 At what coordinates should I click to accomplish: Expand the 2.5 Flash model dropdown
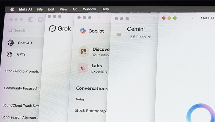click(140, 37)
